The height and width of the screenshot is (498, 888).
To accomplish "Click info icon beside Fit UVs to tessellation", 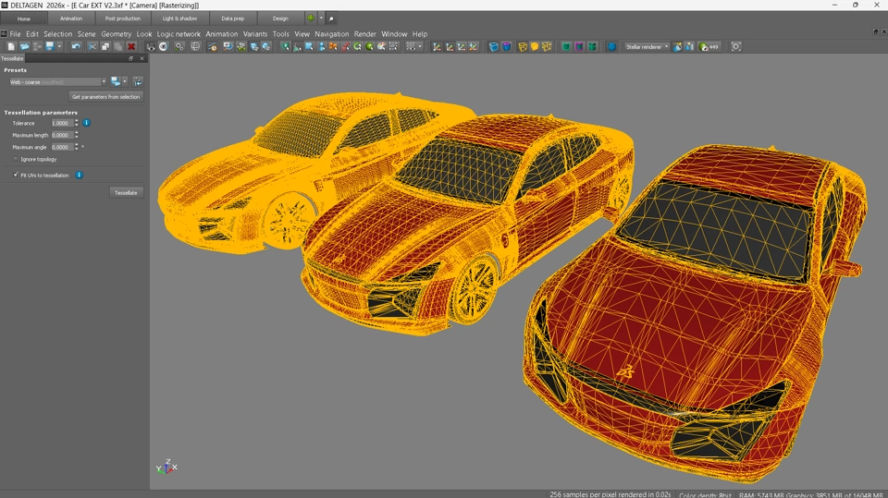I will pos(80,175).
